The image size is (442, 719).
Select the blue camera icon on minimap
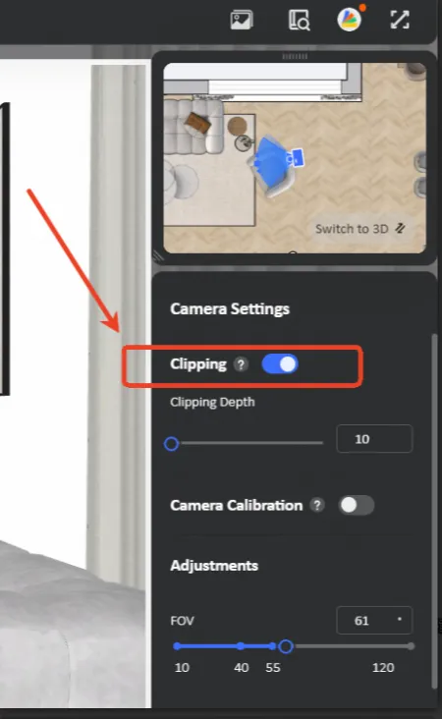coord(296,158)
